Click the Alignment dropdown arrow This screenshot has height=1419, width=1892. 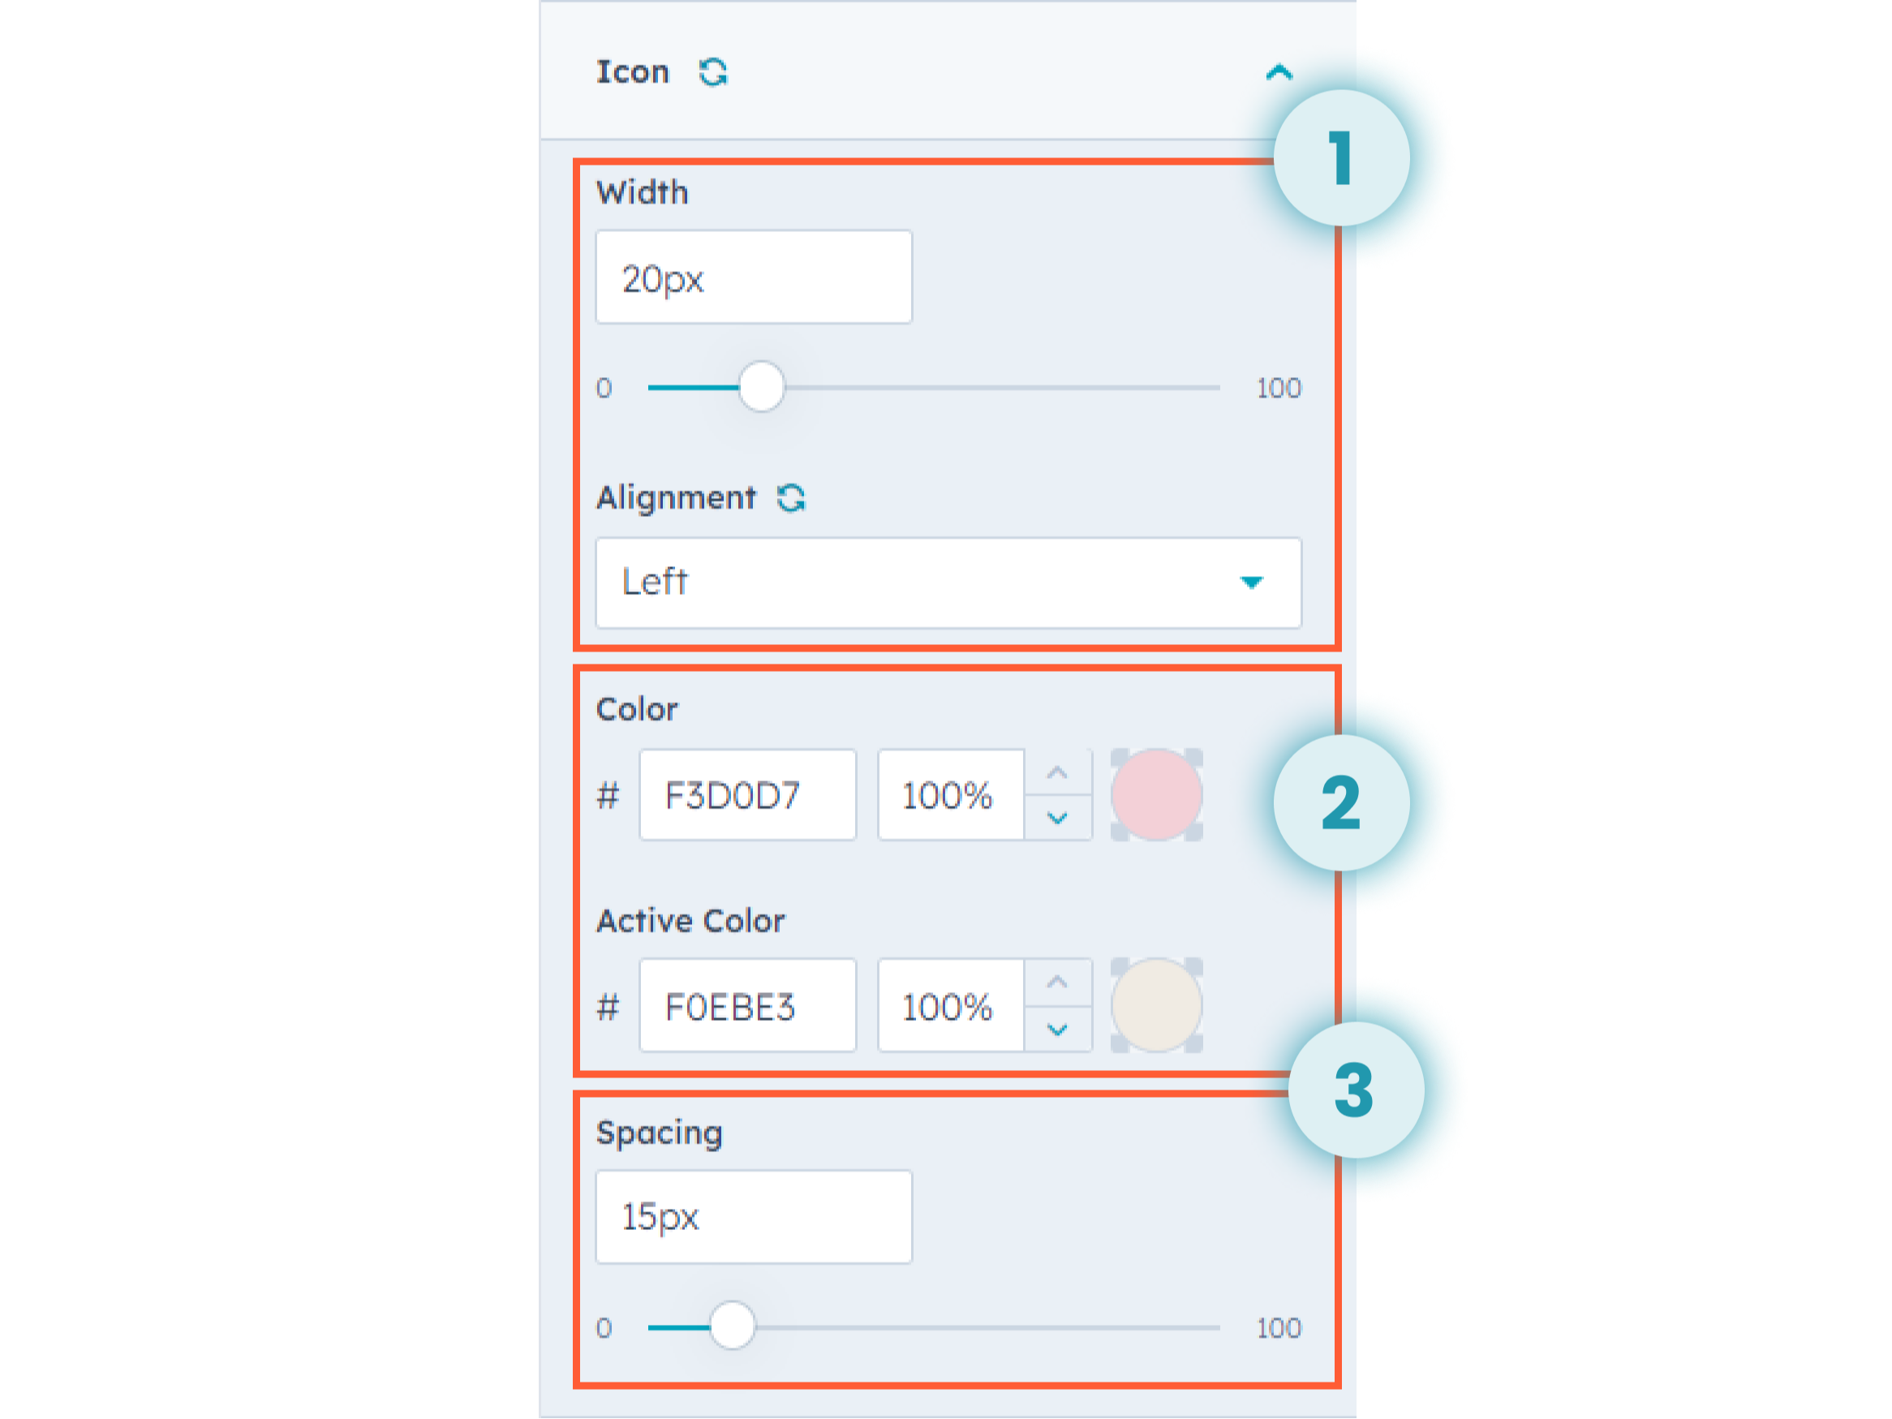(1253, 583)
